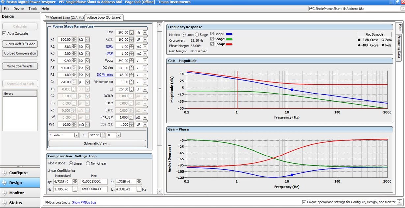Viewport: 405px width, 208px height.
Task: Click the ESR parameter link
Action: click(110, 47)
